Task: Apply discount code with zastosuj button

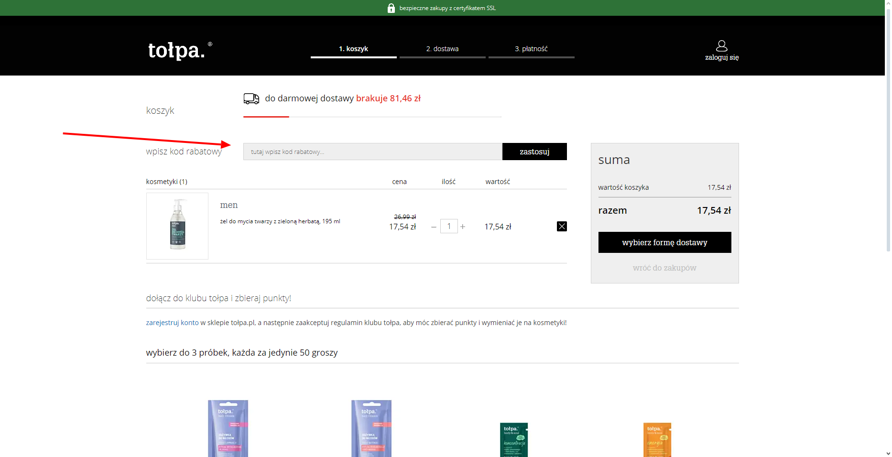Action: (534, 152)
